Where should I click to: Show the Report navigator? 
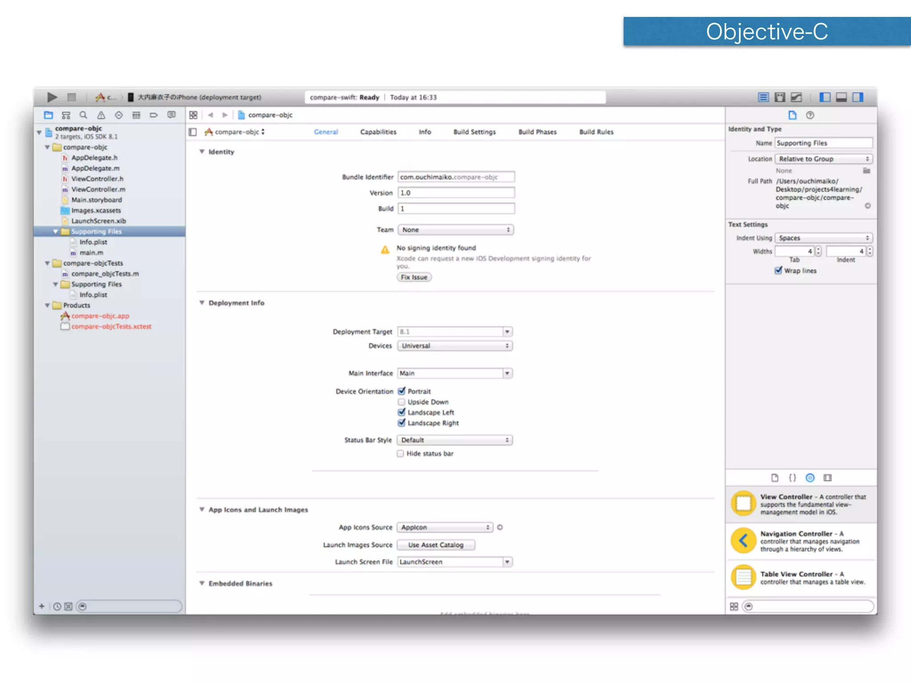(x=171, y=115)
